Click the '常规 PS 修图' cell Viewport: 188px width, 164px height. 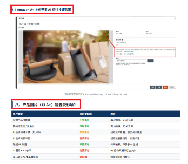[20, 144]
